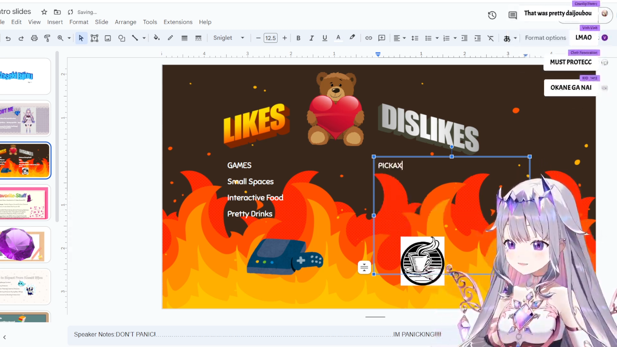Screen dimensions: 617x347
Task: Toggle italic formatting
Action: click(x=311, y=38)
